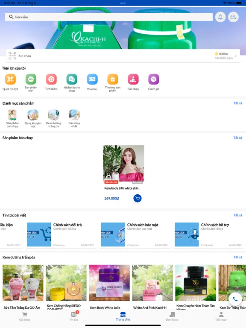Open the Voucher utility icon
Viewport: 246px width, 328px height.
pyautogui.click(x=92, y=79)
